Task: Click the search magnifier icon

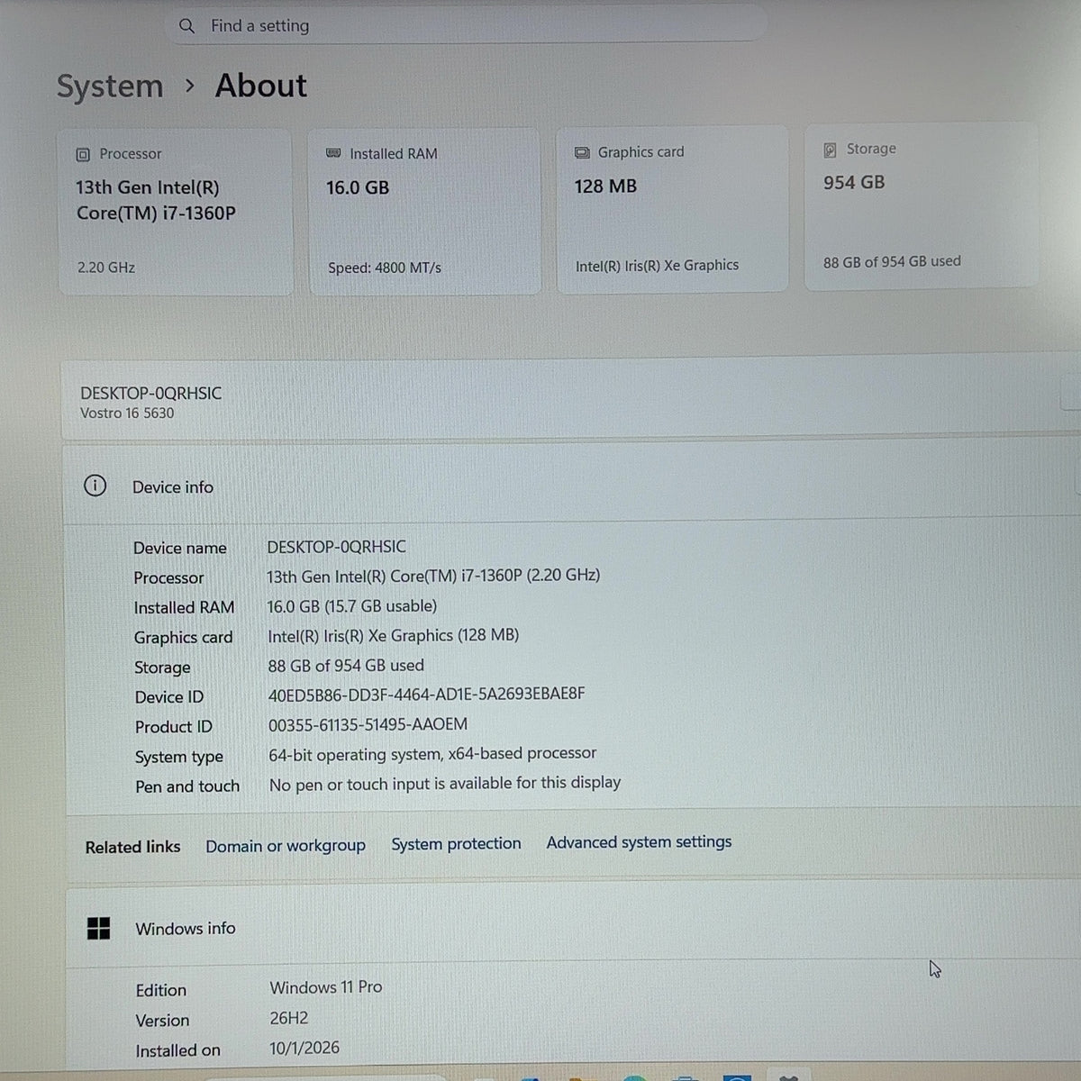Action: 186,26
